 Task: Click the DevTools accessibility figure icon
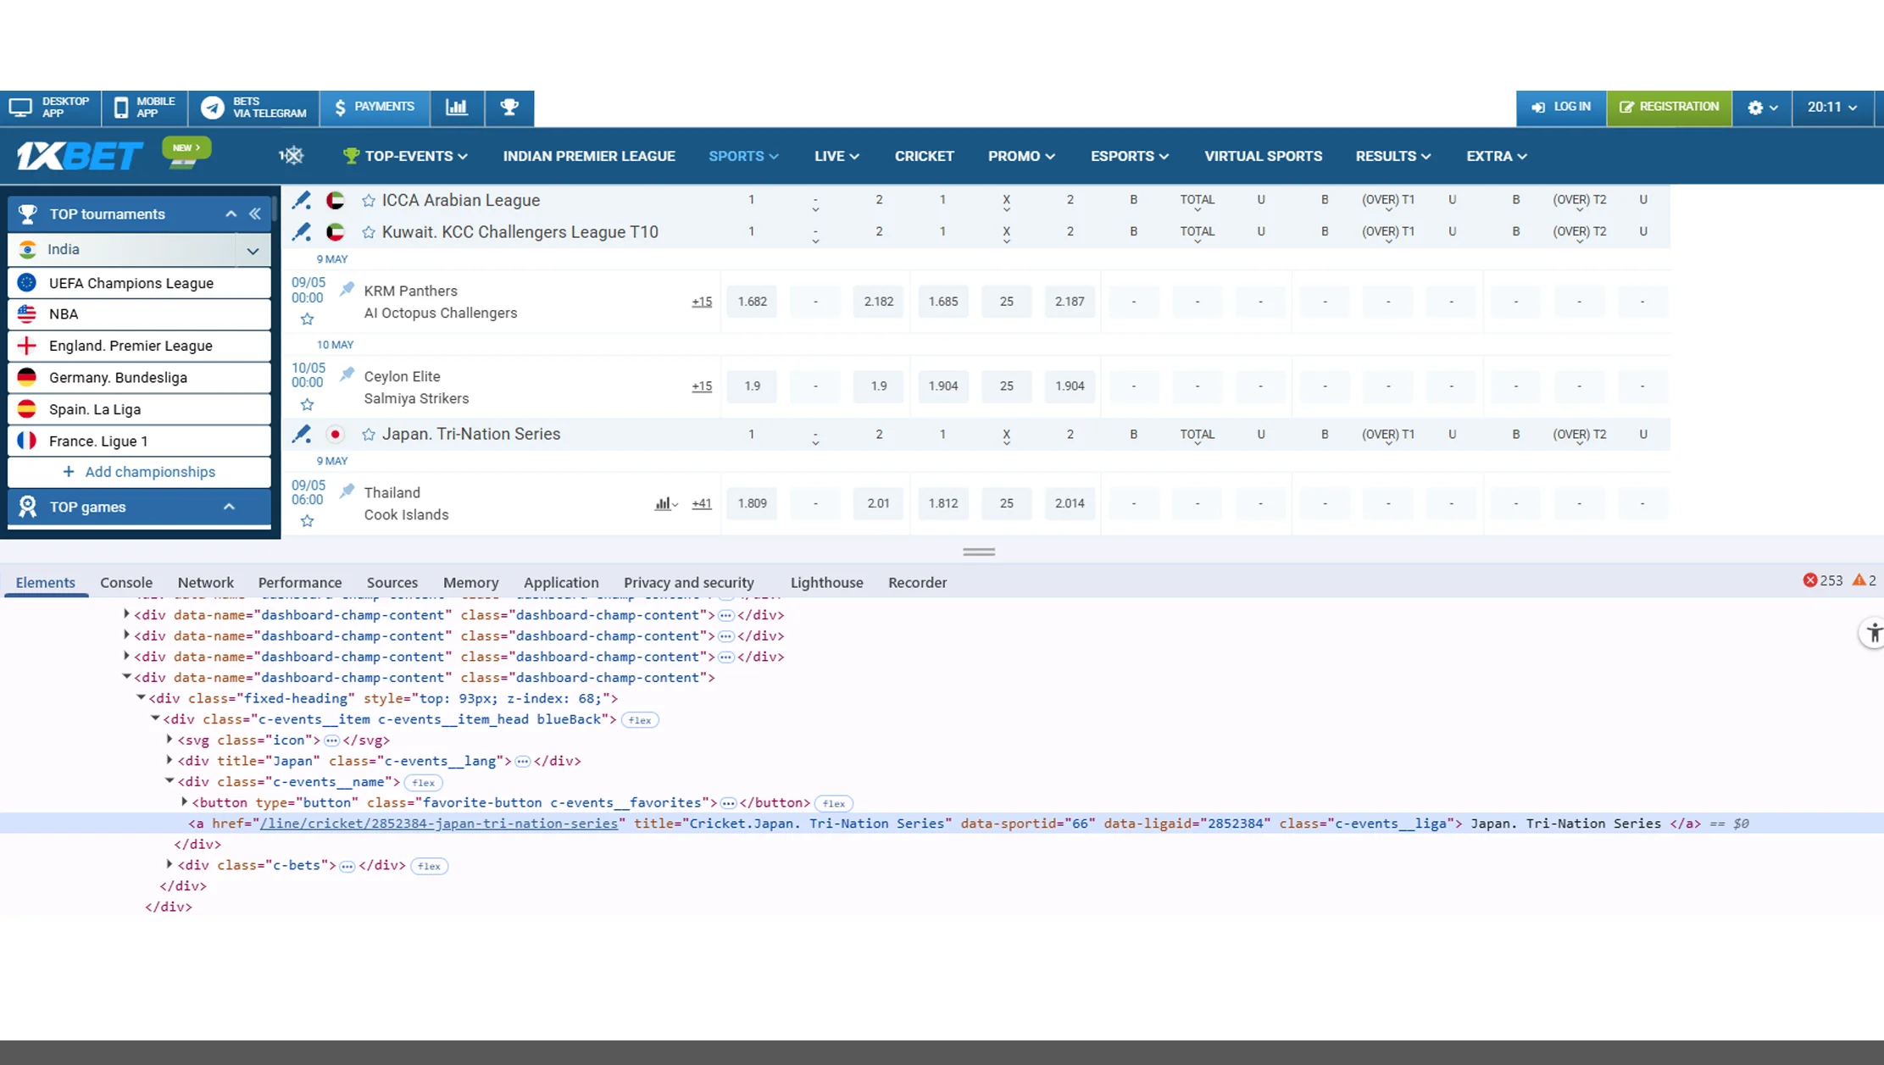1873,633
